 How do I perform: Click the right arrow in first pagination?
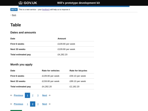[49, 95]
